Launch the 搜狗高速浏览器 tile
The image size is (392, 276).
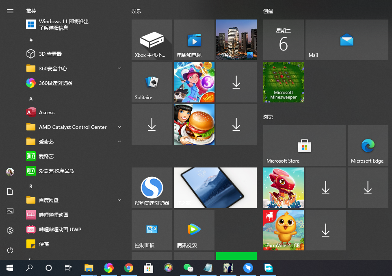(152, 187)
